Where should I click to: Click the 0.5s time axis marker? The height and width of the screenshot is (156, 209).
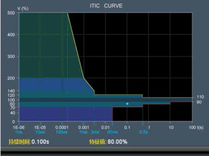point(144,132)
